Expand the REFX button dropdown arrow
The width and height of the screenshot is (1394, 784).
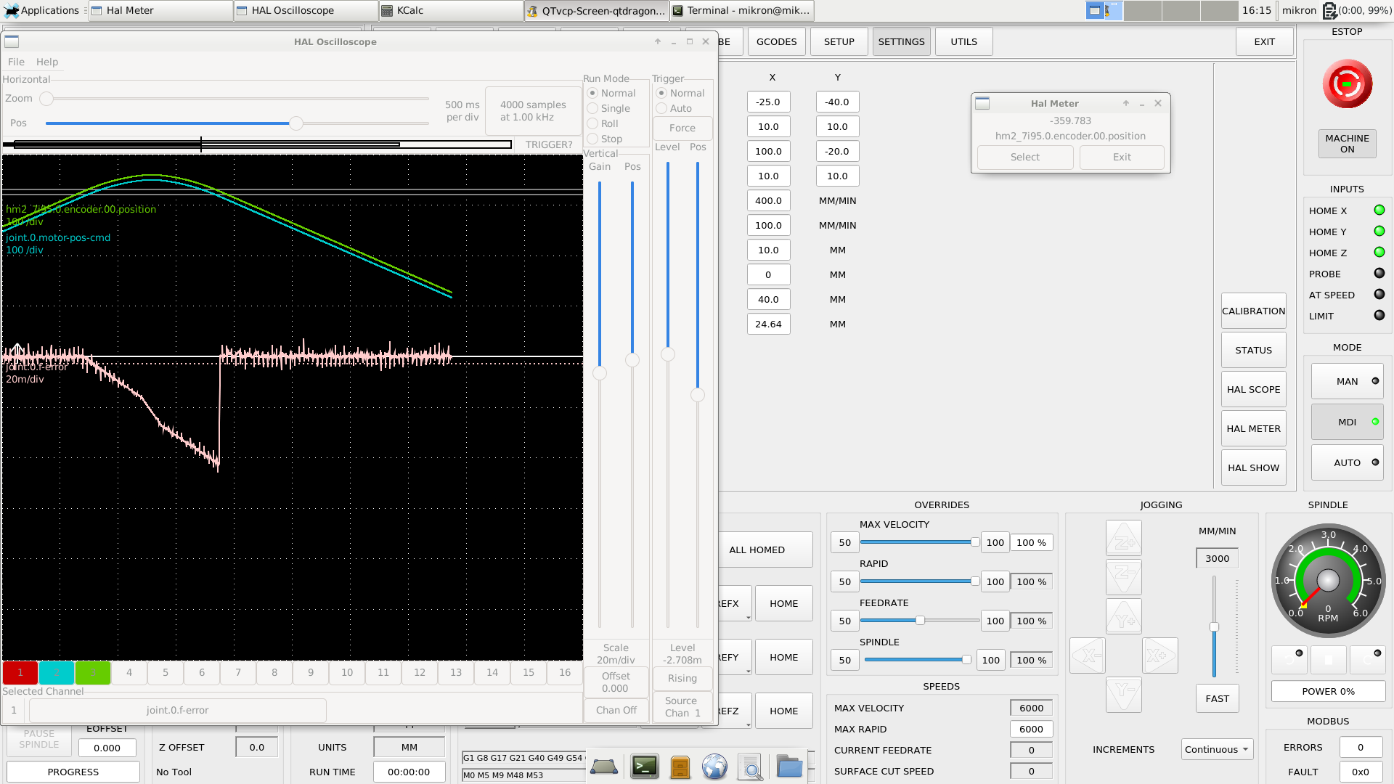pyautogui.click(x=748, y=617)
